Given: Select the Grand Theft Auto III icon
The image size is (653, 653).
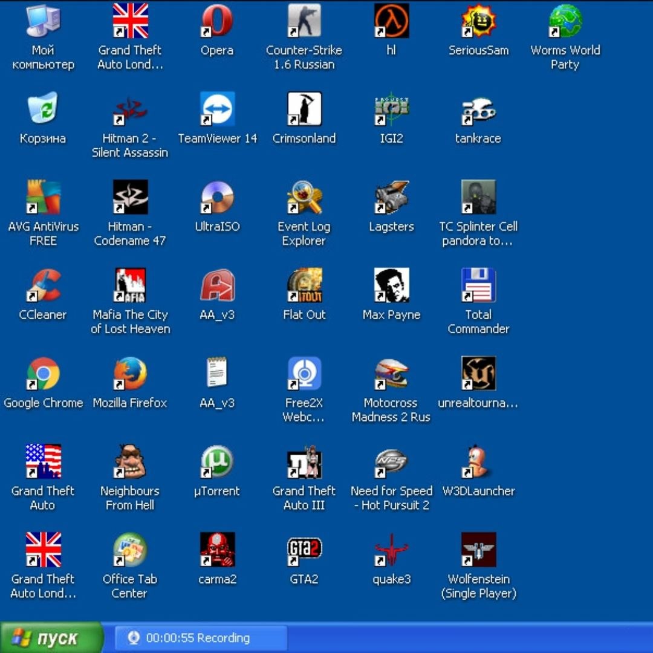Looking at the screenshot, I should coord(304,461).
